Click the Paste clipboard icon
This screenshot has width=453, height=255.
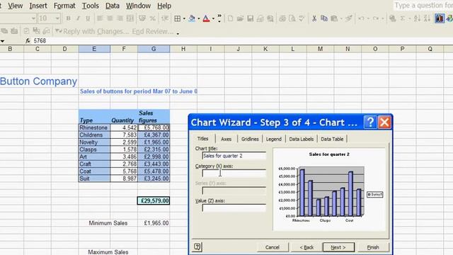coord(334,18)
